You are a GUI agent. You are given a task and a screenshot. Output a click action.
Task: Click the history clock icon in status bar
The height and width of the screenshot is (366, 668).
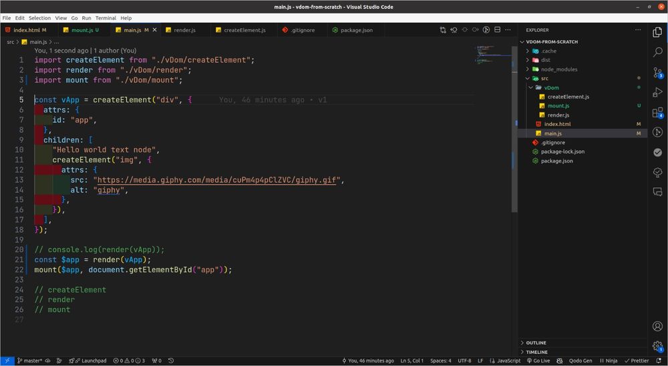click(x=171, y=361)
